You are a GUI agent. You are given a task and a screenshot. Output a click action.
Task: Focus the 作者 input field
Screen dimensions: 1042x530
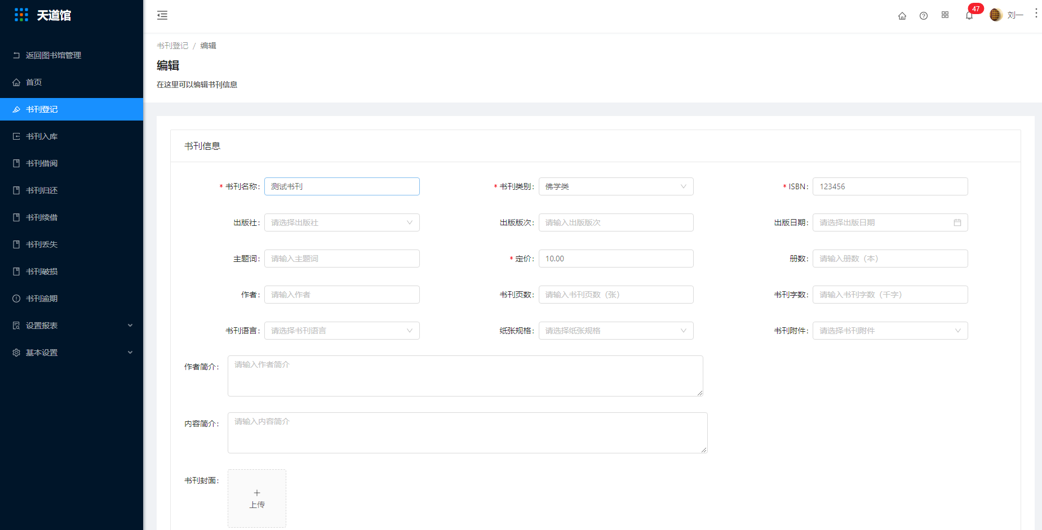[x=342, y=295]
